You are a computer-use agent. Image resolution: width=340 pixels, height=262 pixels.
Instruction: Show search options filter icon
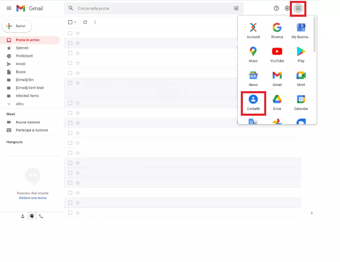[236, 8]
